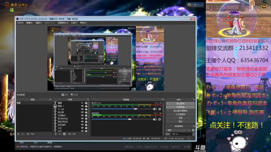Click 工作室模式 studio mode button
This screenshot has width=271, height=152.
[180, 115]
